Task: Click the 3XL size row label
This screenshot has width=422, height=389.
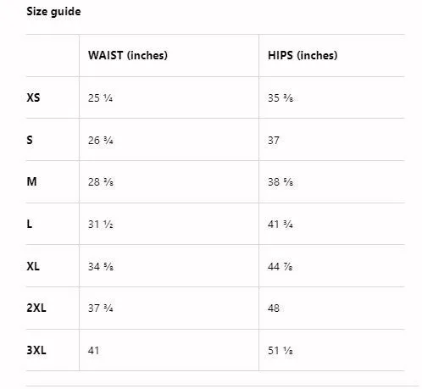Action: pos(36,350)
